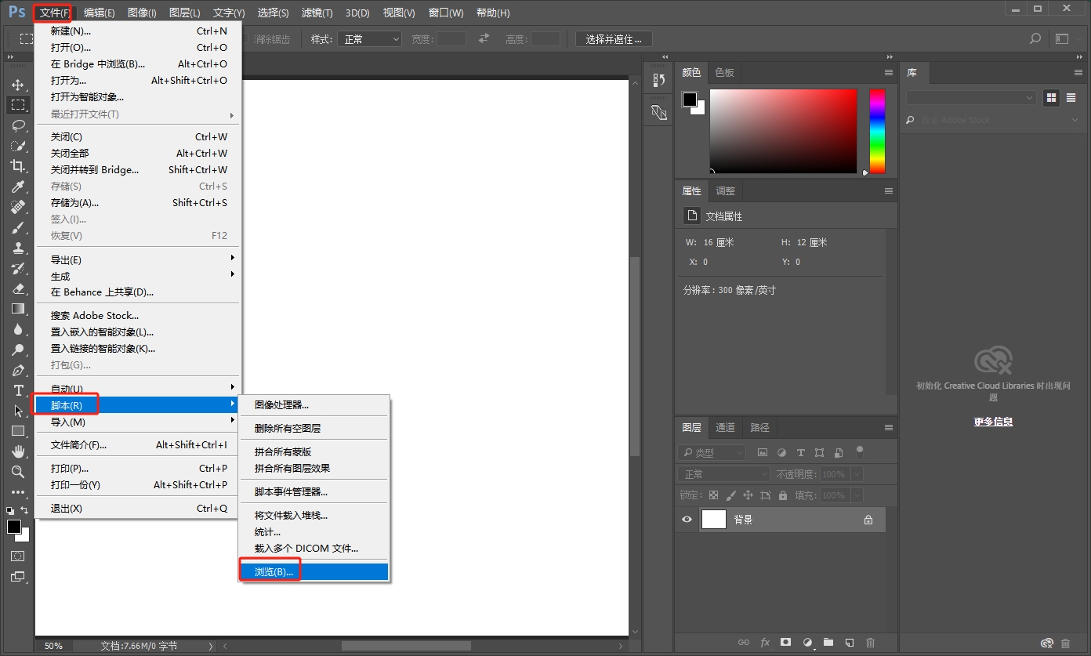Open the layer blend mode 正常 dropdown
This screenshot has height=656, width=1091.
(x=723, y=473)
